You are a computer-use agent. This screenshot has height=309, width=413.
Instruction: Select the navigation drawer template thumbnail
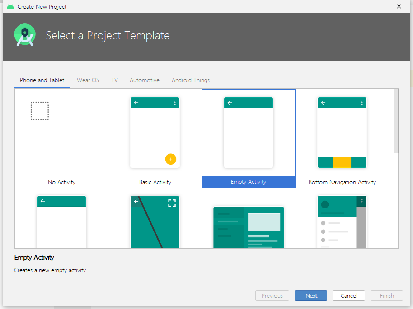(x=342, y=221)
